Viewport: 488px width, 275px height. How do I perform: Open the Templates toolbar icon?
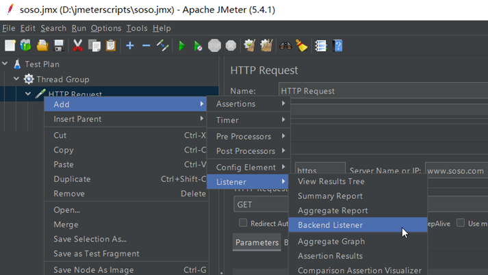point(26,46)
